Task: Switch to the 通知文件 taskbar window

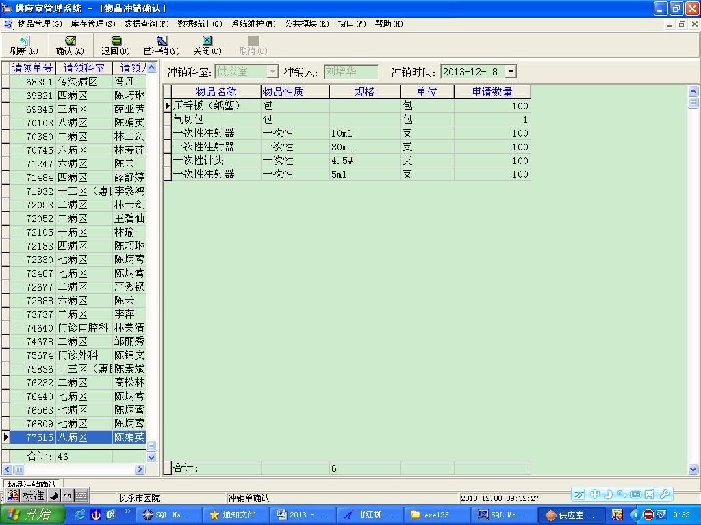Action: (236, 515)
